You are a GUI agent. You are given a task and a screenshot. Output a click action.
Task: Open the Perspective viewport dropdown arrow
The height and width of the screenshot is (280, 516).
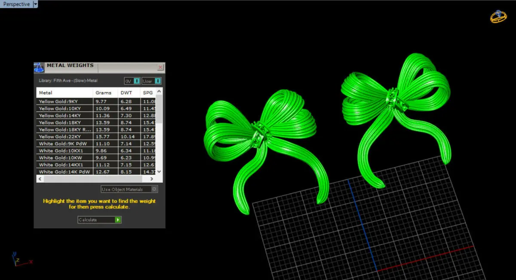click(35, 4)
